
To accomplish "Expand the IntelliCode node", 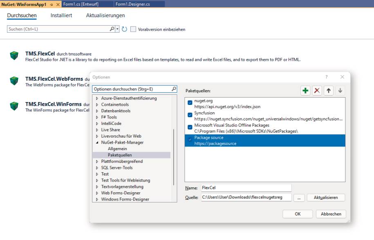I will pyautogui.click(x=97, y=124).
